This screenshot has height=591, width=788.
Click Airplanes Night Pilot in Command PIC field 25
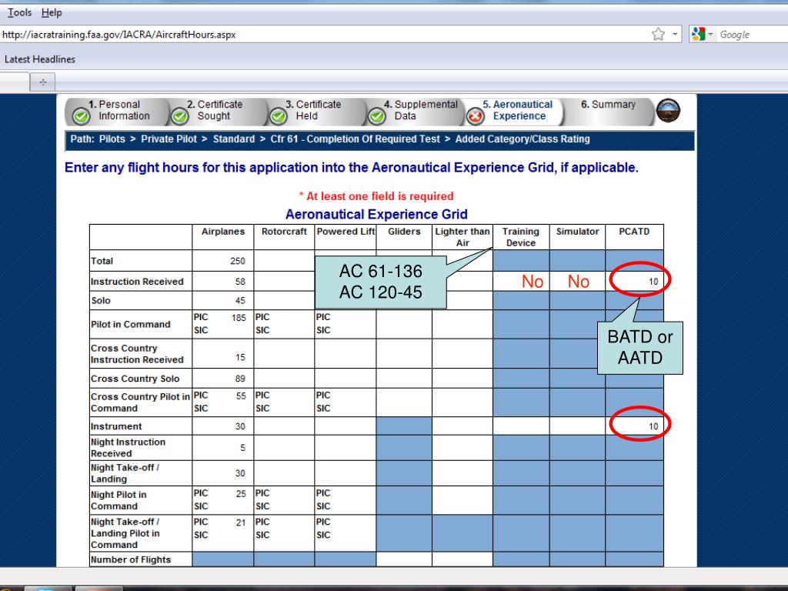point(229,494)
